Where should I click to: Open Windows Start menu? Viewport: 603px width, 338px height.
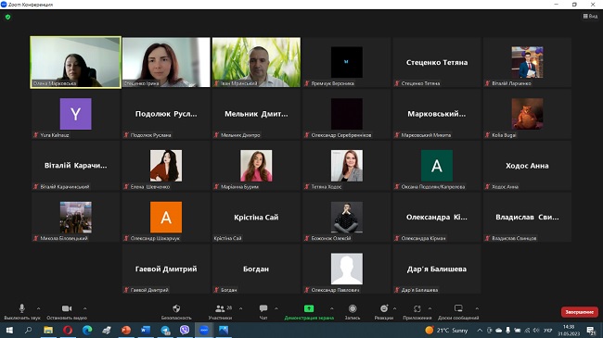tap(9, 330)
